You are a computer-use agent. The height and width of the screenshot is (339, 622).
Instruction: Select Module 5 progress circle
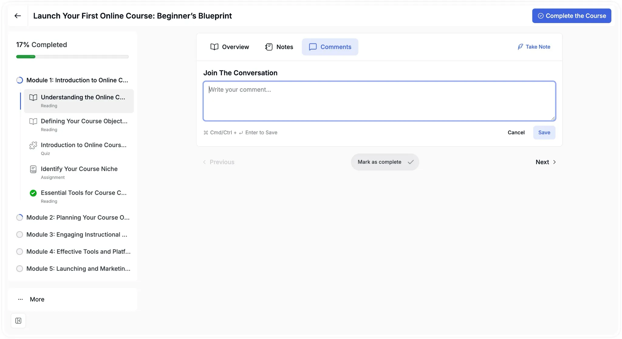tap(19, 269)
